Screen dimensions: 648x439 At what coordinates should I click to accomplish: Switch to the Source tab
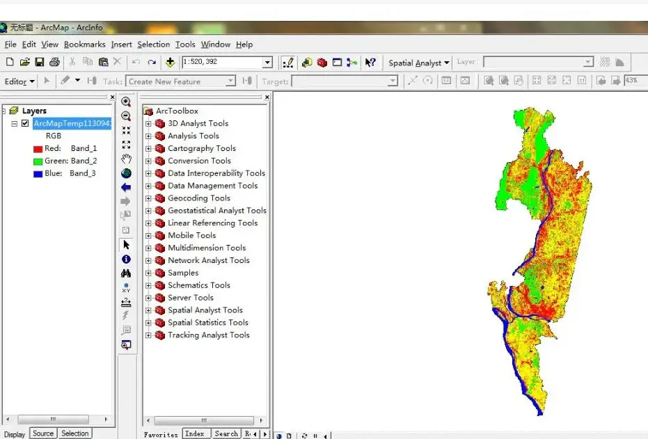click(x=42, y=433)
